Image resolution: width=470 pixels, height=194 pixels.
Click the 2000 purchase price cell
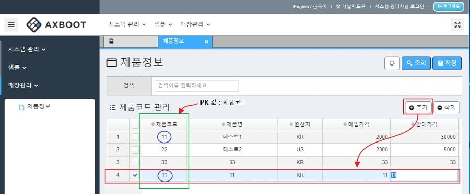[x=356, y=137]
